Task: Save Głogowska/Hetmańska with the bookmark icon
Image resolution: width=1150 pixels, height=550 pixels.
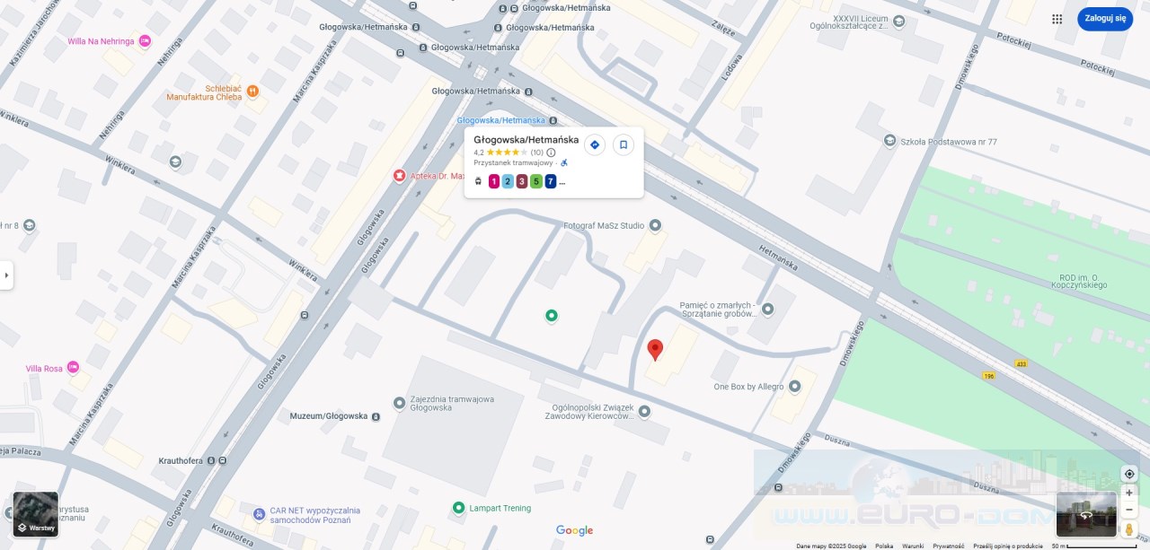Action: click(x=624, y=144)
